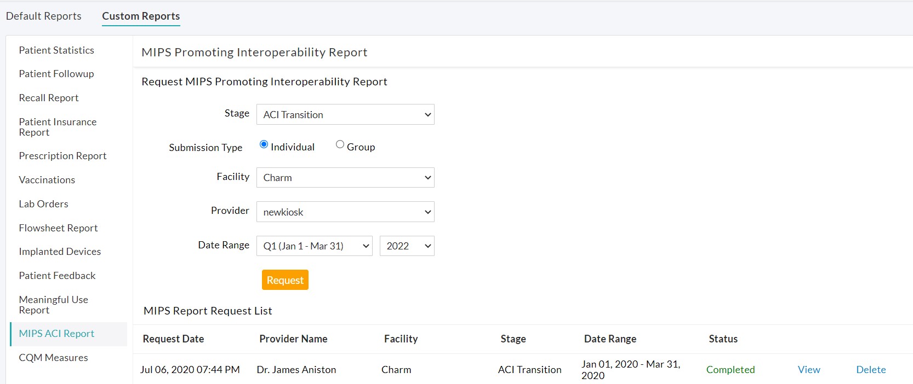Select the Group submission type radio
The width and height of the screenshot is (913, 384).
click(340, 144)
